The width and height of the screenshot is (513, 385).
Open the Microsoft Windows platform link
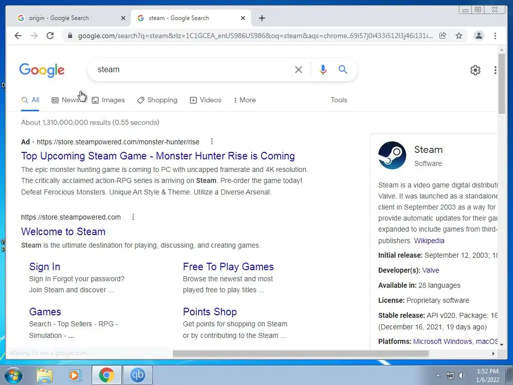pos(443,341)
